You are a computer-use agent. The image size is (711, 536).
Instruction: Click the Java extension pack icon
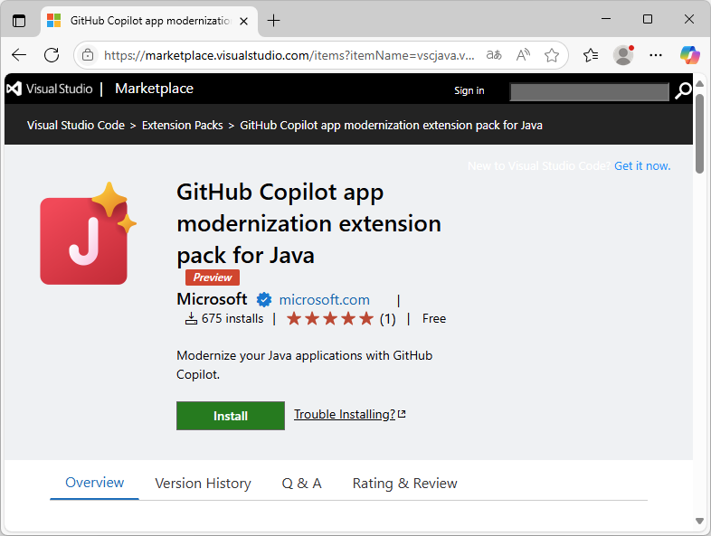click(88, 234)
